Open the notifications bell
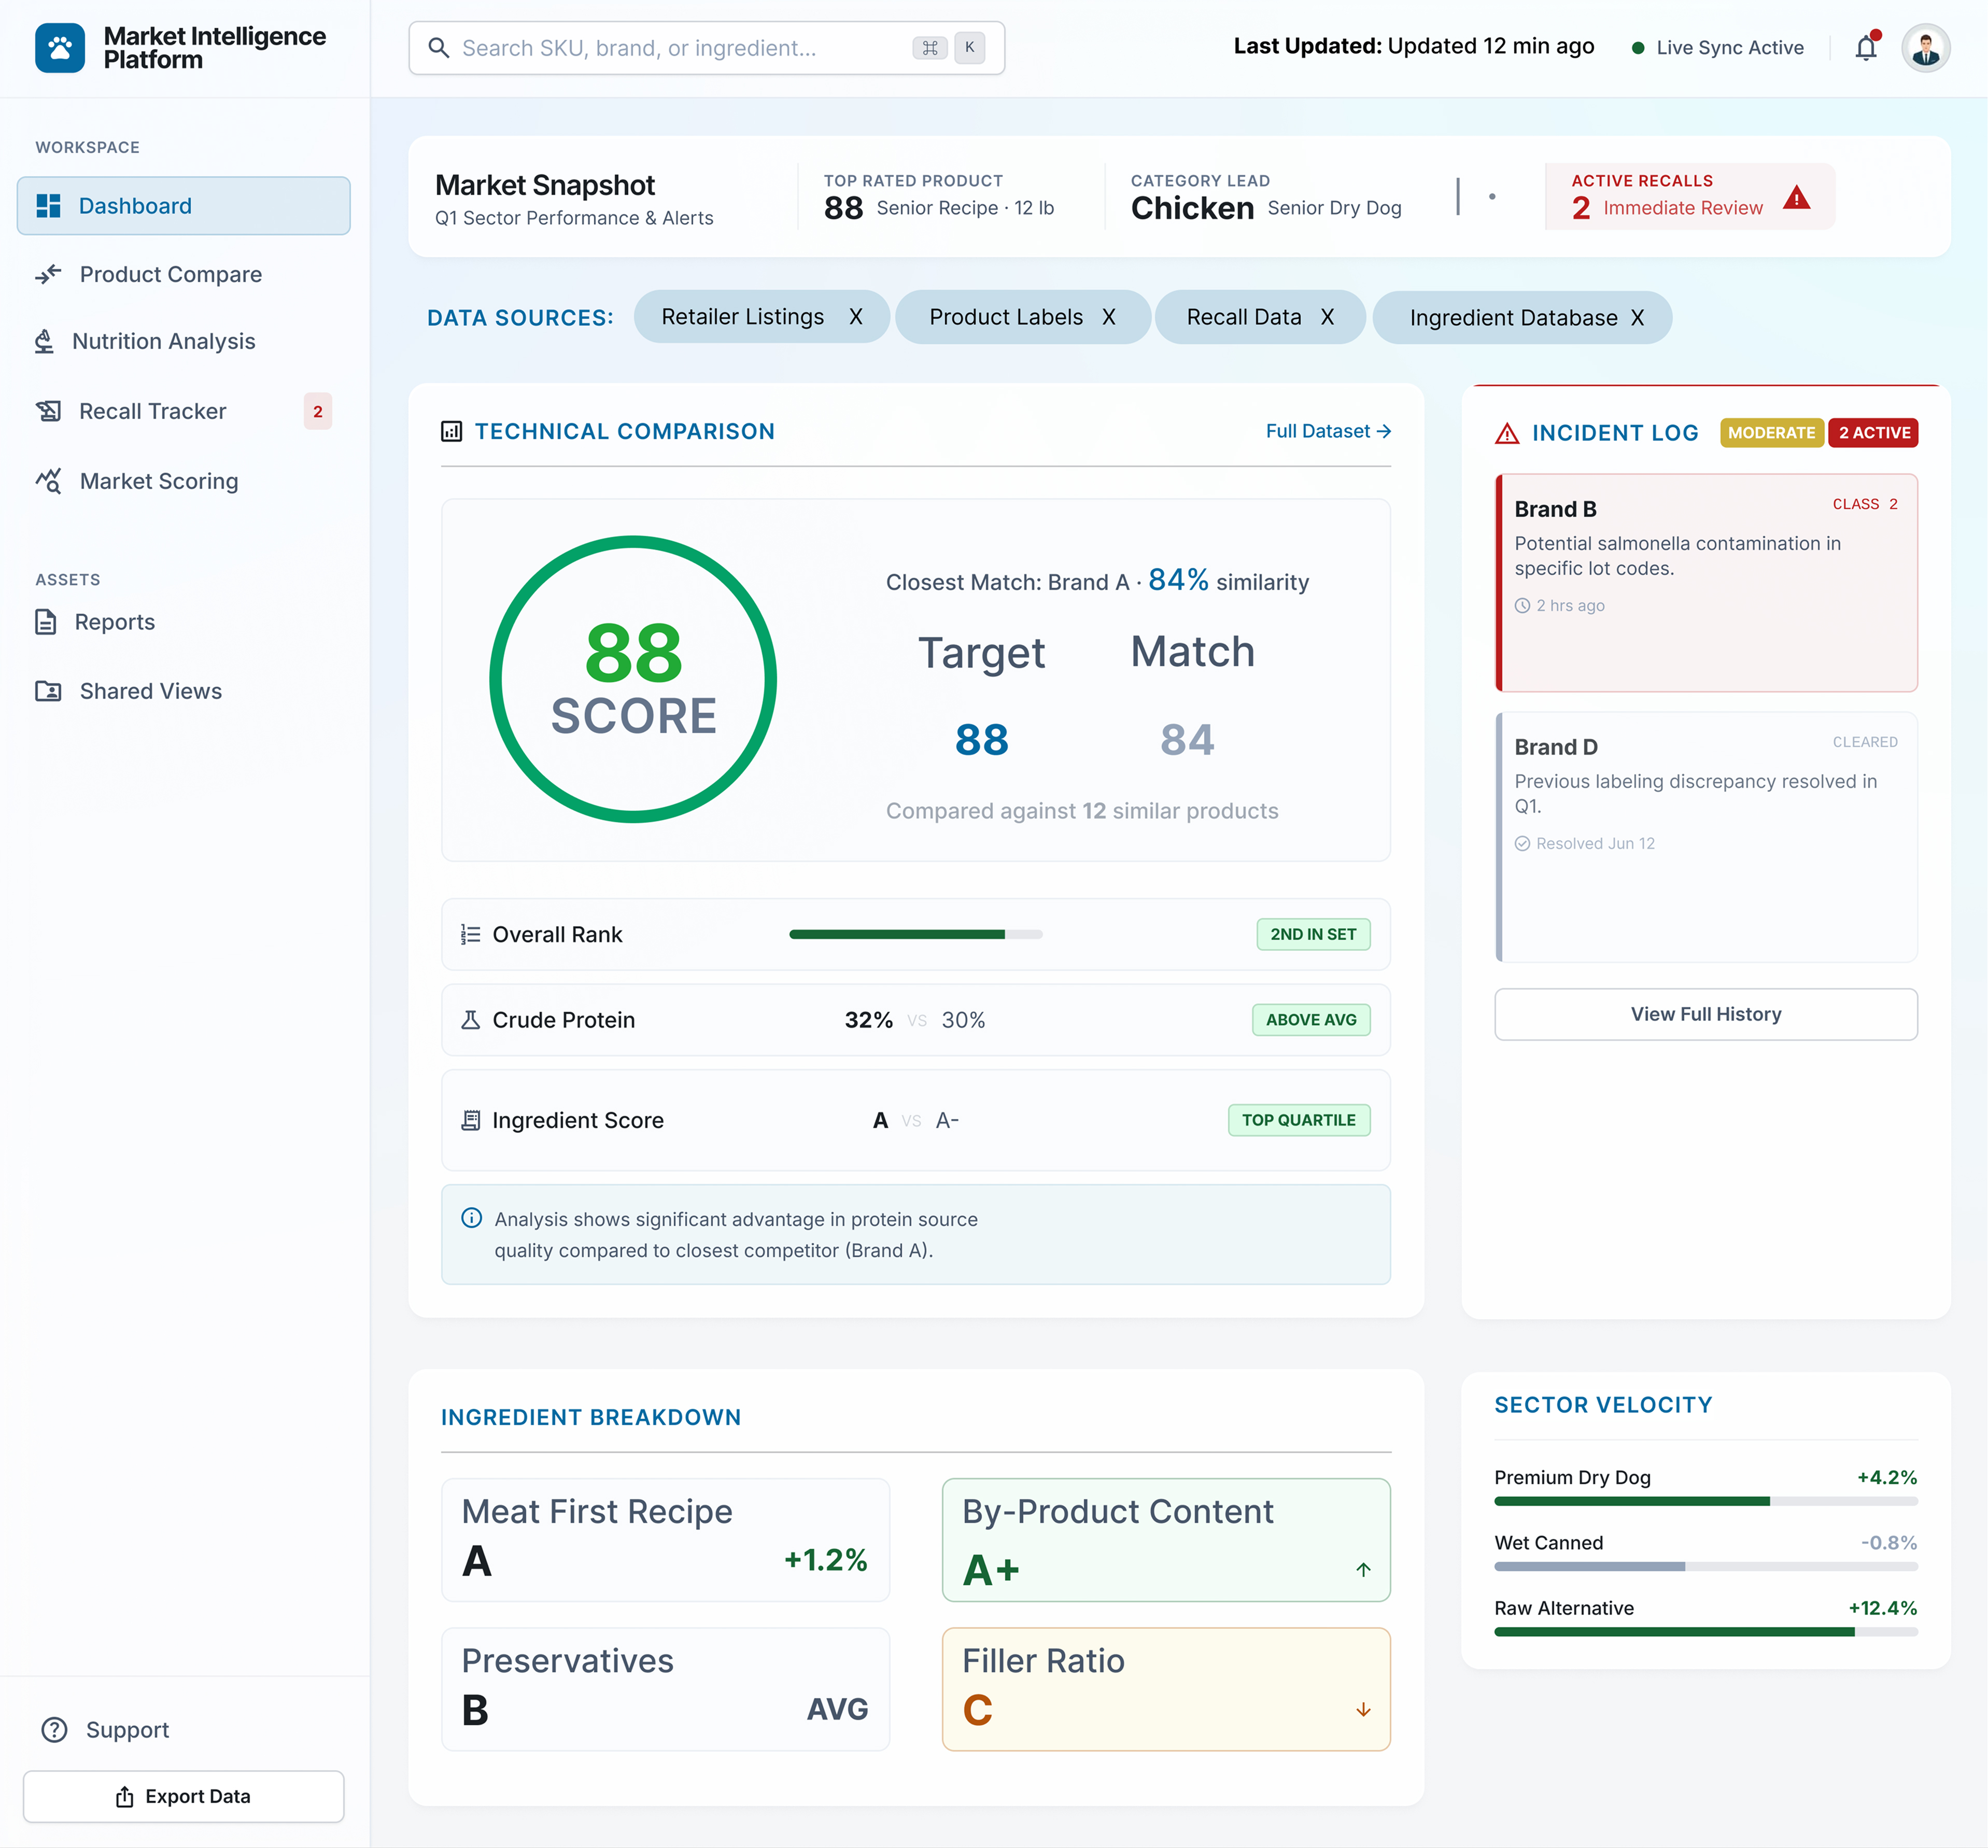 (x=1866, y=47)
